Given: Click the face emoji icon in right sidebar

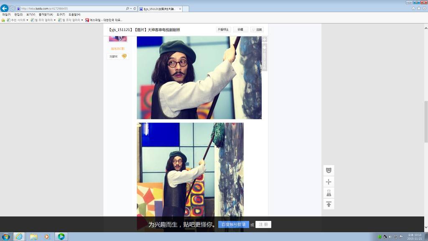Looking at the screenshot, I should pos(329,170).
